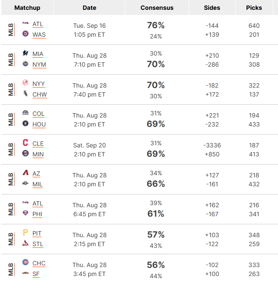Click the Chicago Cubs logo
This screenshot has height=285, width=278.
pos(26,262)
